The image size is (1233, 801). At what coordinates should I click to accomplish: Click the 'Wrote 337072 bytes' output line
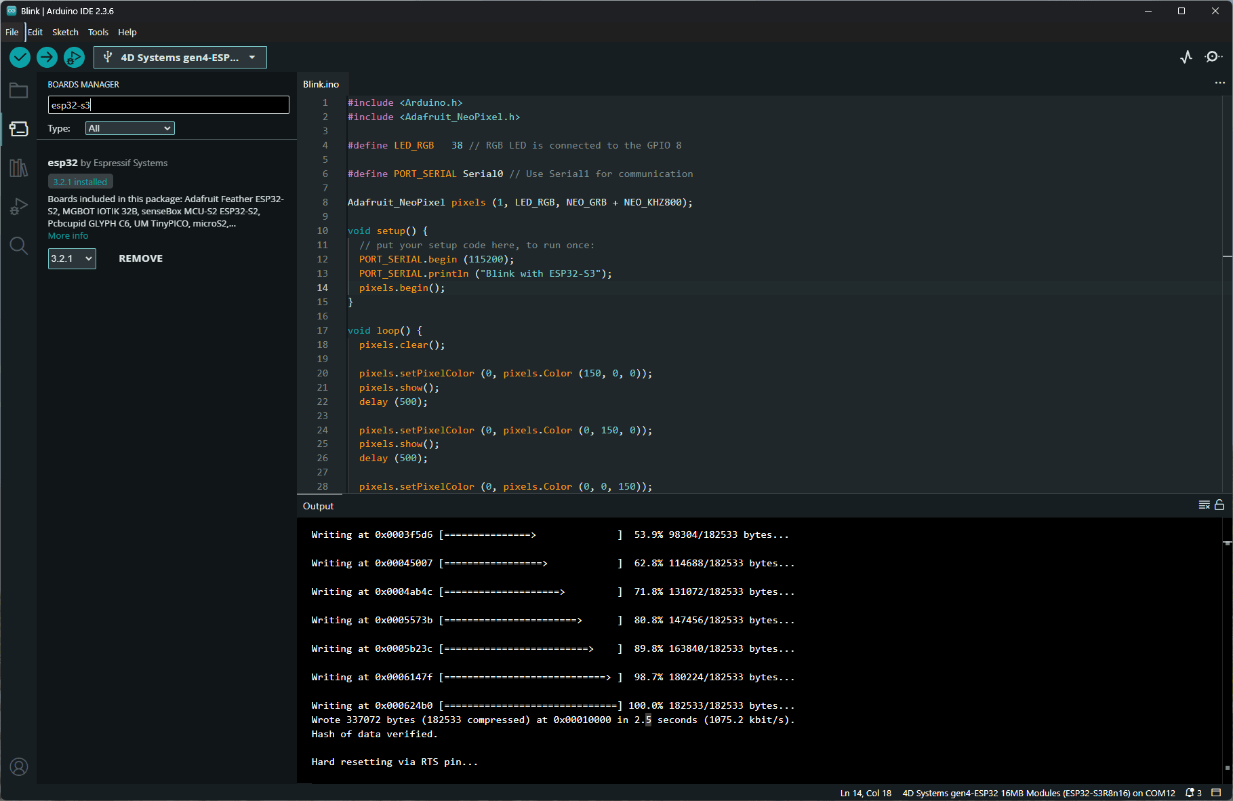(x=552, y=720)
